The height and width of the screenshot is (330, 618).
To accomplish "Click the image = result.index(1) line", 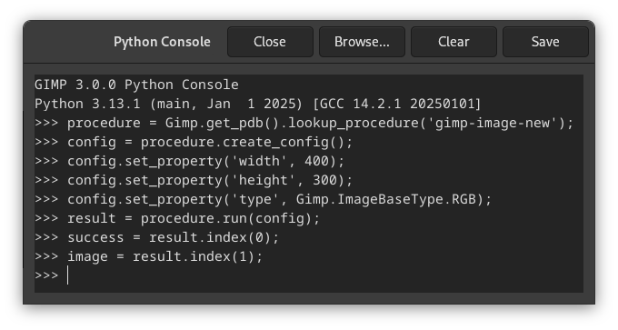I will point(148,256).
